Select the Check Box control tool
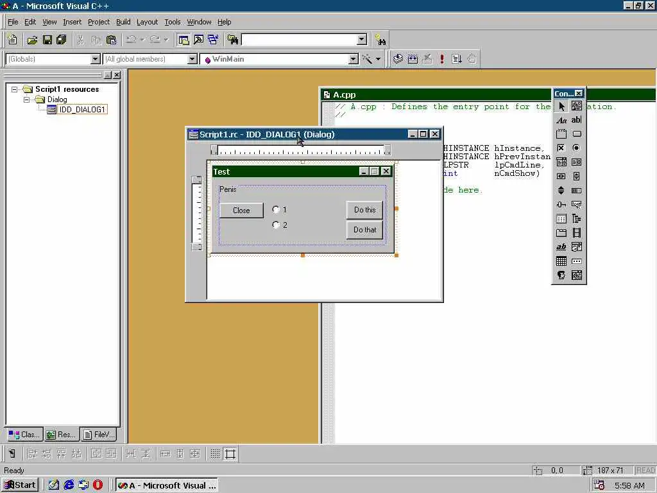The width and height of the screenshot is (657, 493). (x=561, y=148)
